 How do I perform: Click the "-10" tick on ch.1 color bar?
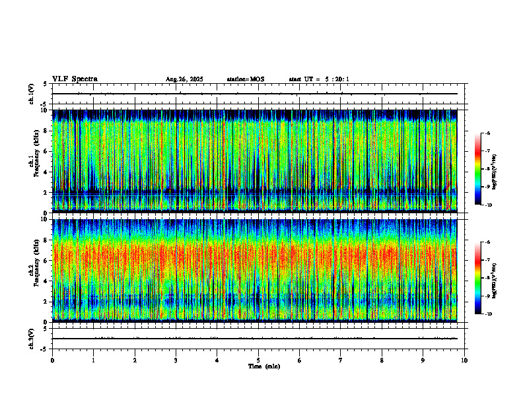click(x=488, y=205)
